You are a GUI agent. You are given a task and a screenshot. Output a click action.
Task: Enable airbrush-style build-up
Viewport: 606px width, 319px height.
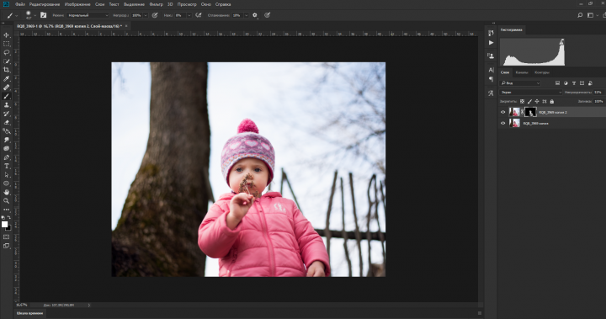pyautogui.click(x=199, y=15)
